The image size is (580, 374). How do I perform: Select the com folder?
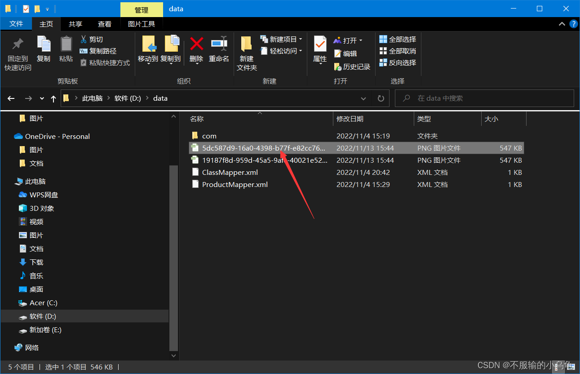click(x=356, y=136)
